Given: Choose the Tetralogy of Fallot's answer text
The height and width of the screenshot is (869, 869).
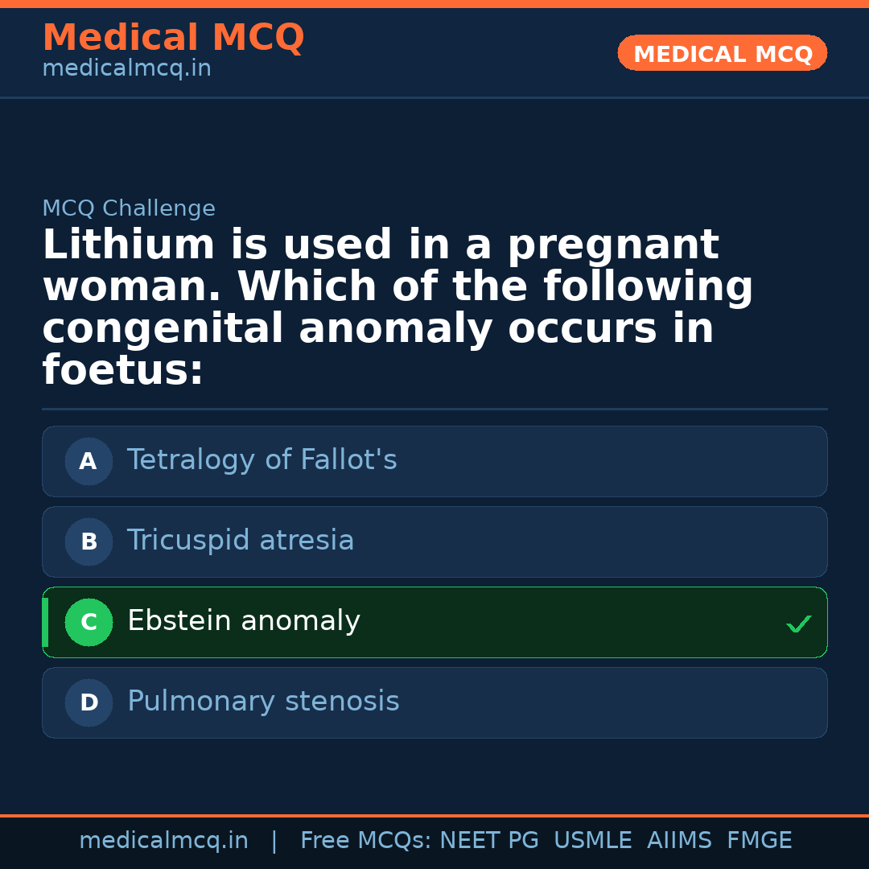Looking at the screenshot, I should [x=262, y=460].
